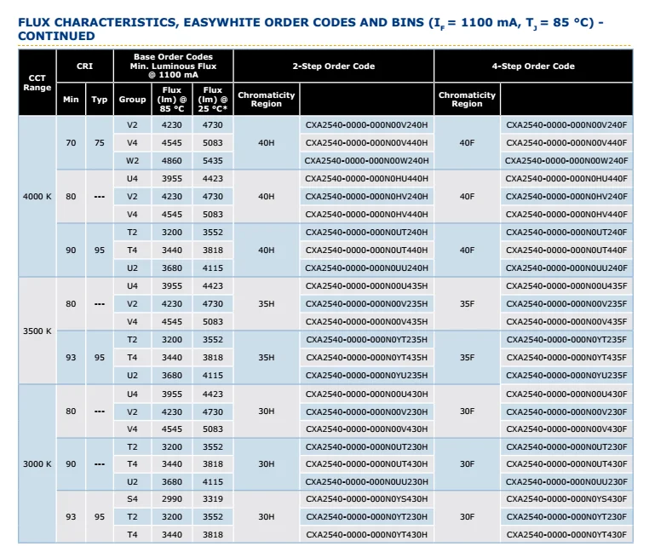Select order code CXA2540-0000-000N00V235H
Viewport: 649px width, 558px height.
pos(367,304)
